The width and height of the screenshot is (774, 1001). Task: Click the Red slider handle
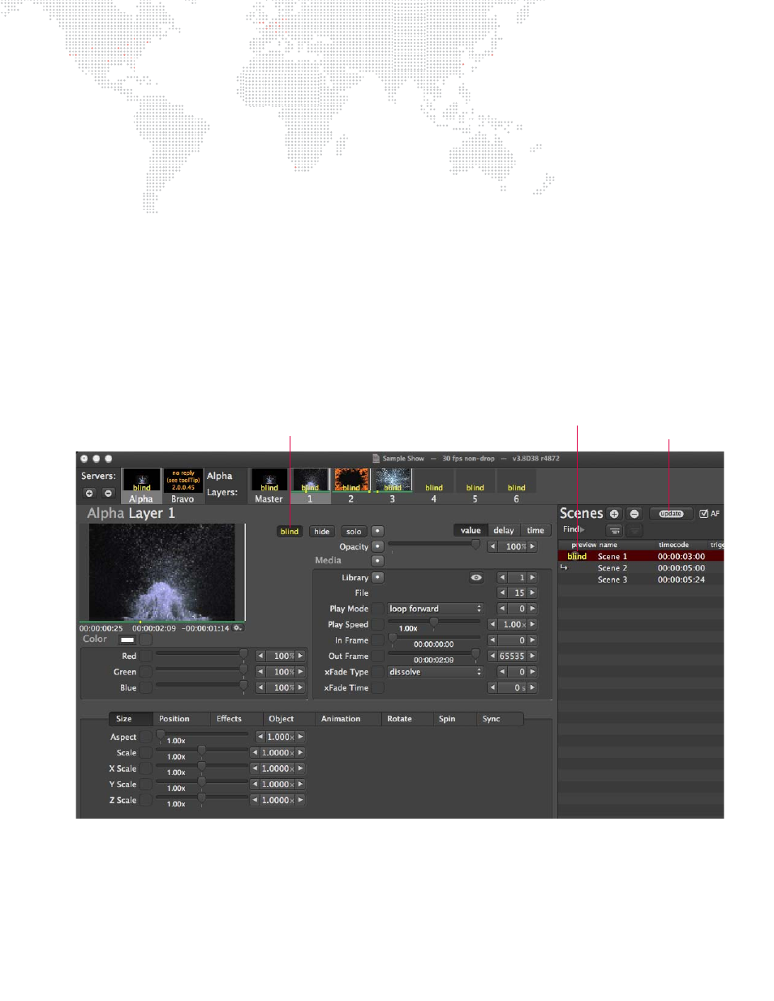tap(243, 654)
